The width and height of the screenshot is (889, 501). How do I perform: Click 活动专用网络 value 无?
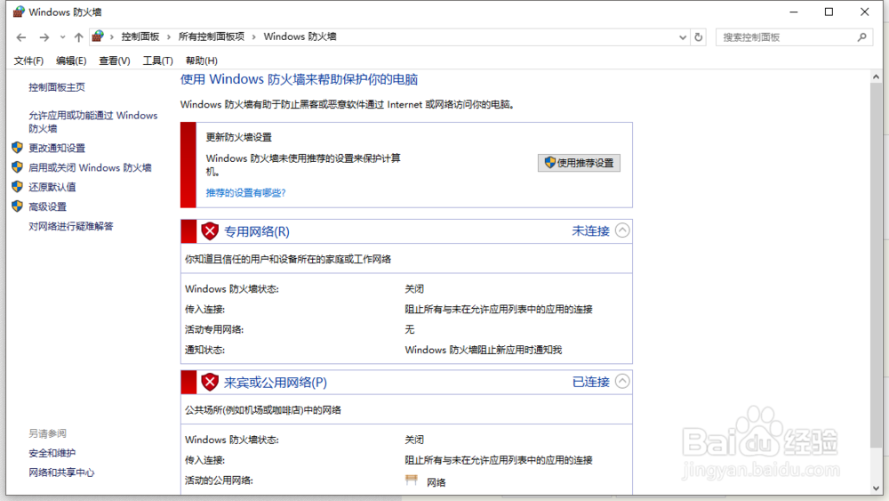pyautogui.click(x=409, y=329)
